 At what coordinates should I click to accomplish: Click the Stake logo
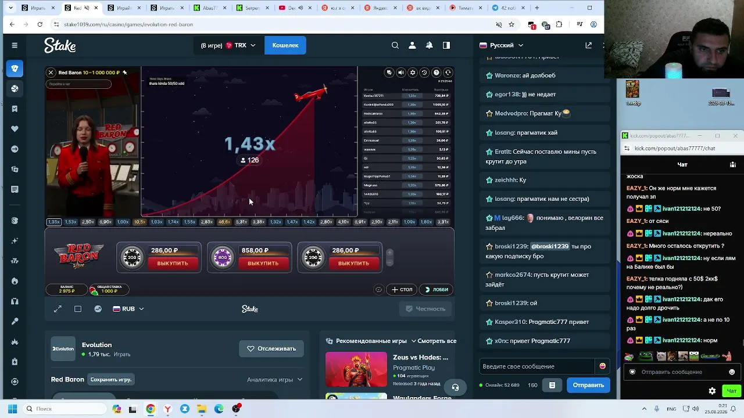tap(60, 45)
